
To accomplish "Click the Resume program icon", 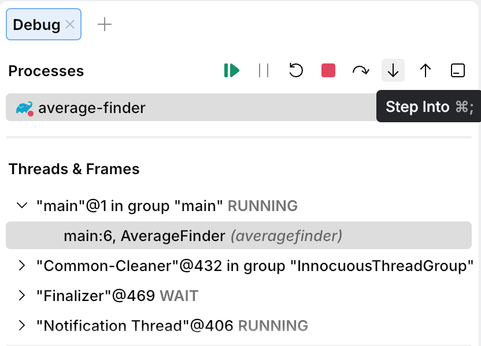I will pyautogui.click(x=231, y=70).
